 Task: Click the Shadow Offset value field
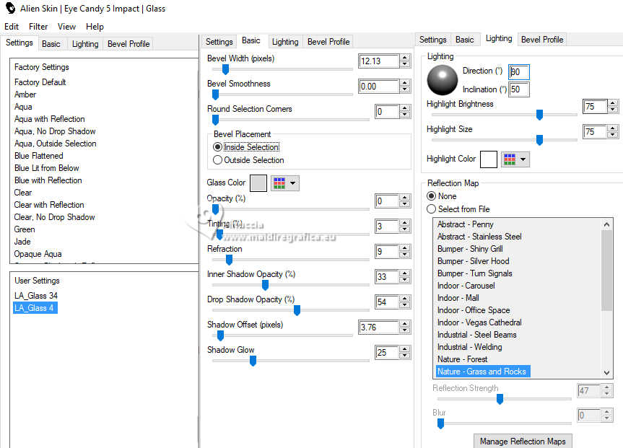click(x=378, y=328)
